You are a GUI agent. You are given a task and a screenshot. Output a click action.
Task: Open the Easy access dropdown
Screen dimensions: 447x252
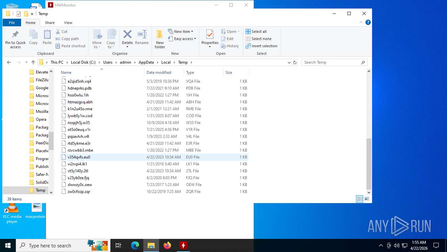tap(182, 39)
